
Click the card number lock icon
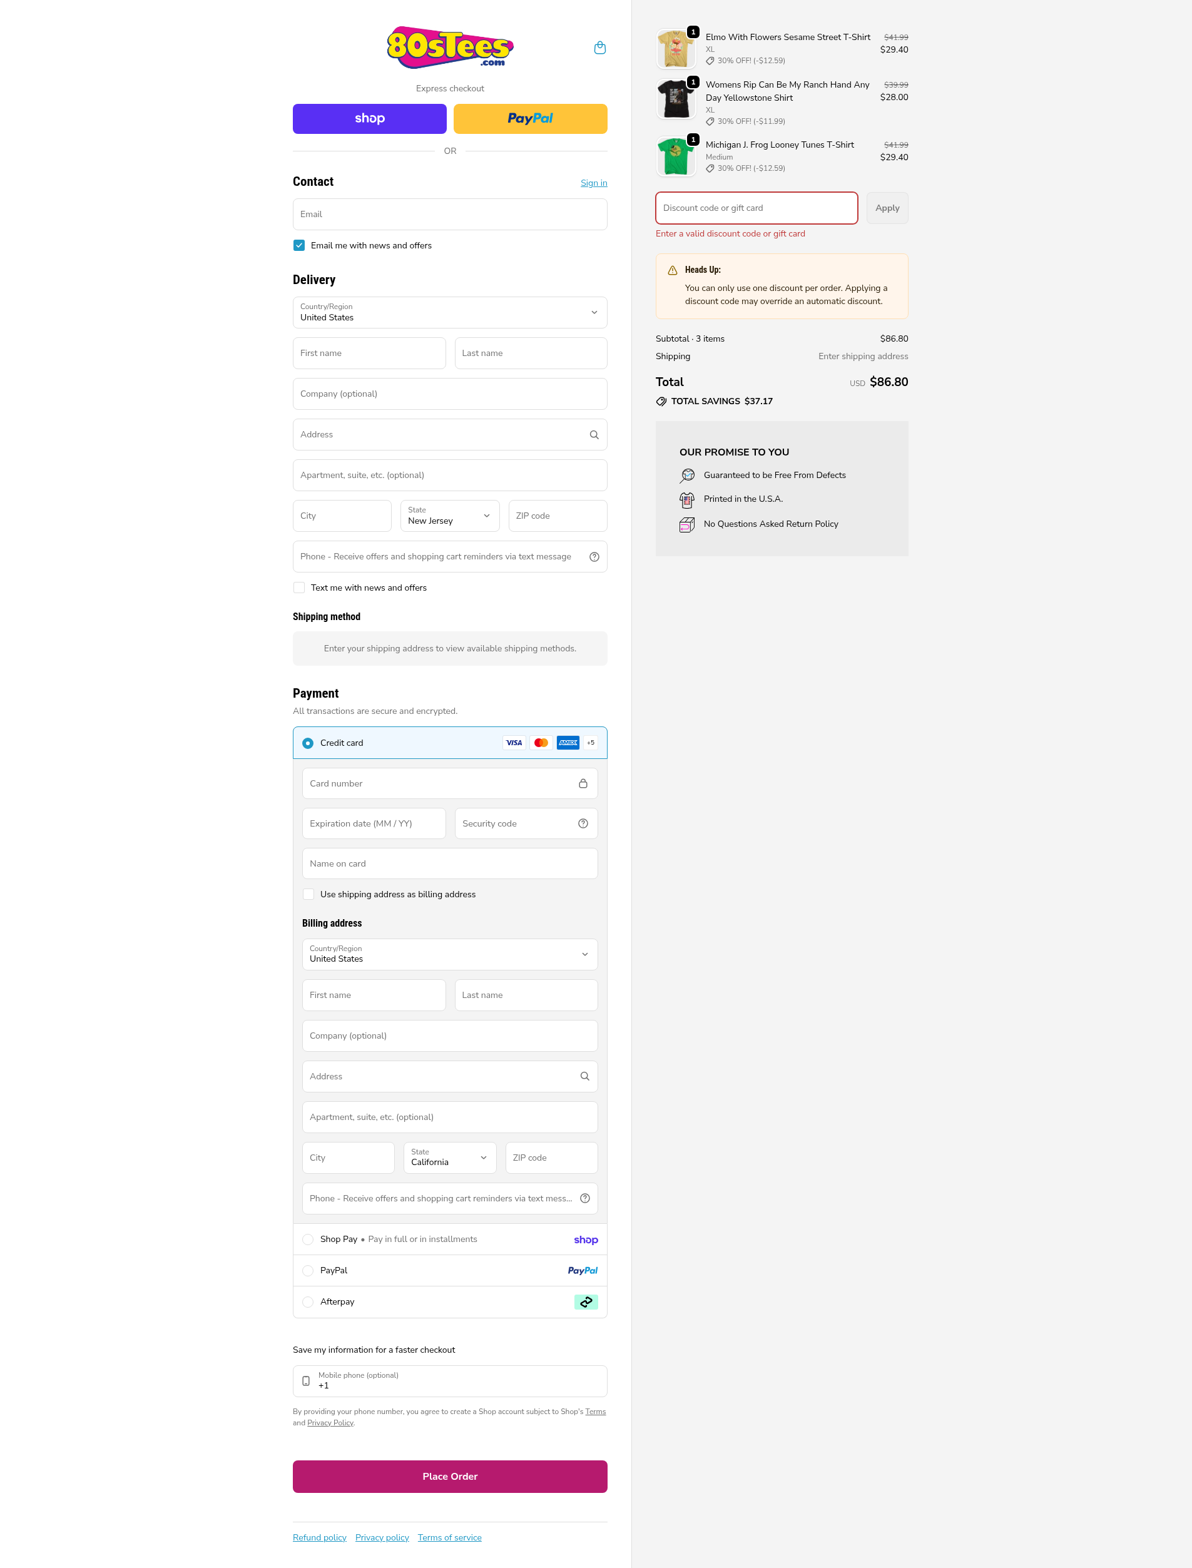coord(583,784)
